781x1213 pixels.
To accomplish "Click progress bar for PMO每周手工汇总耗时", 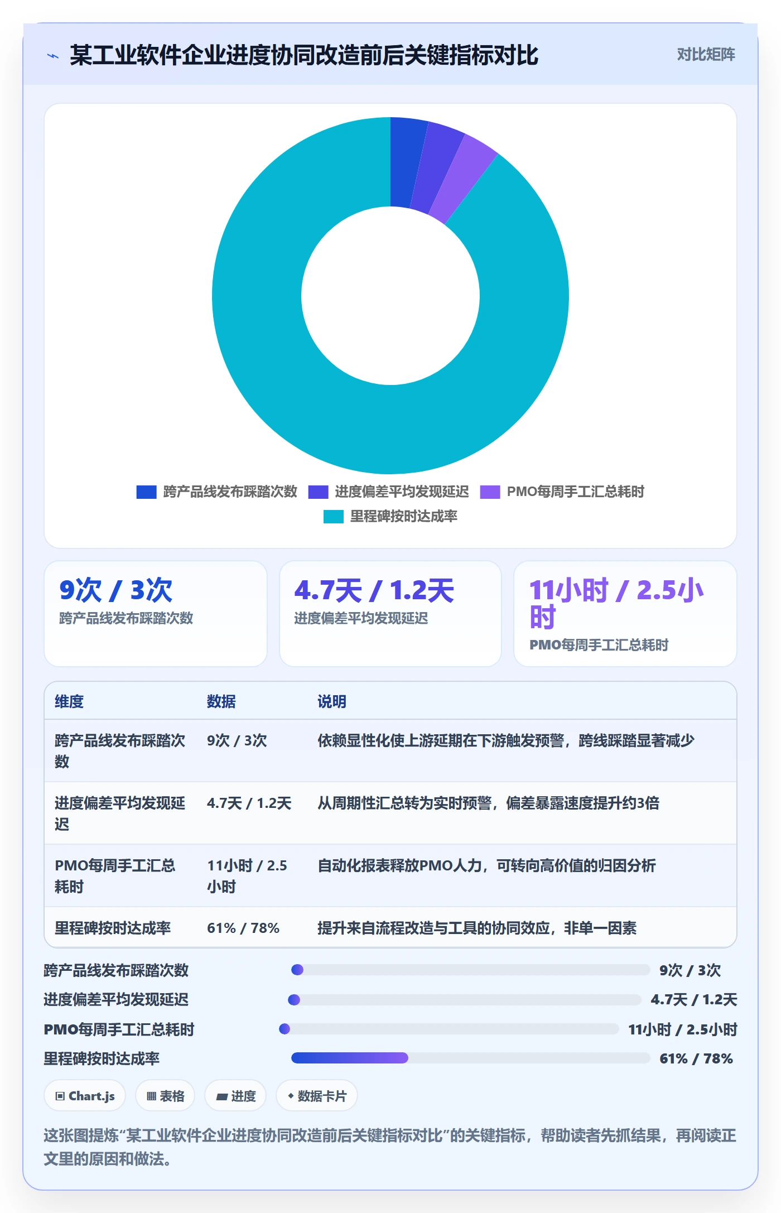I will 449,1029.
